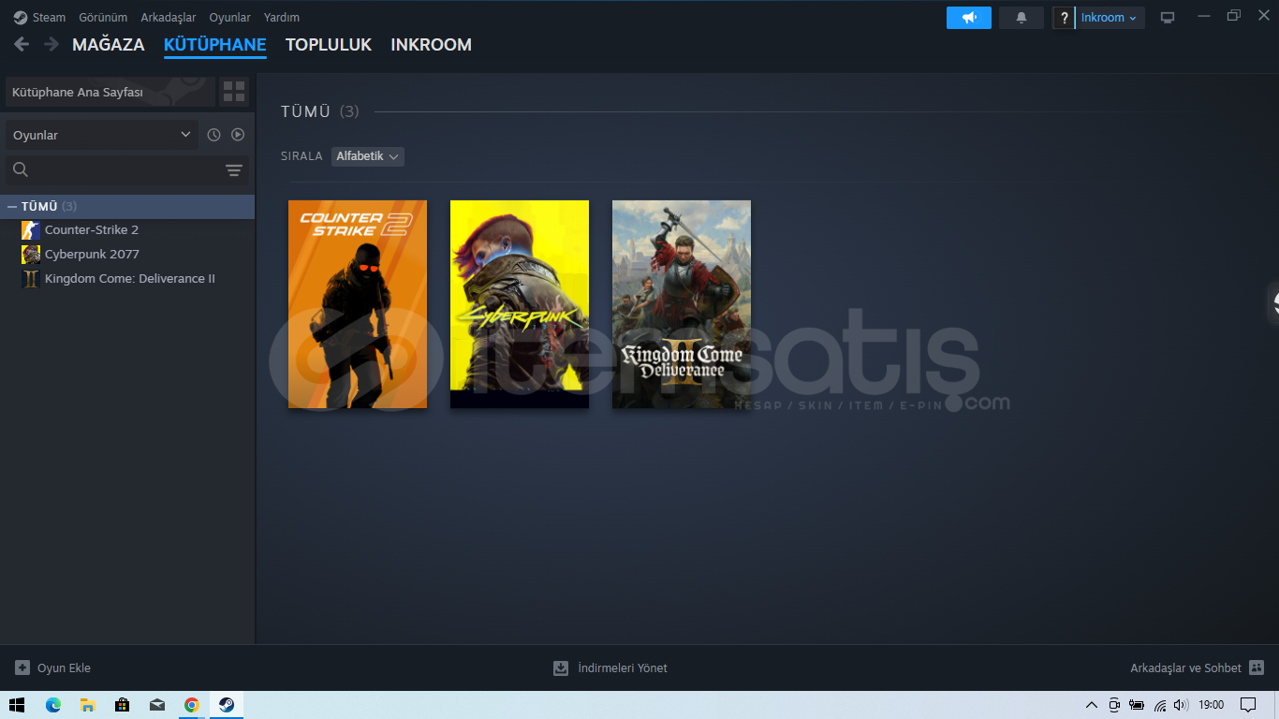Select the KÜTÜPHANE tab
This screenshot has width=1279, height=719.
coord(215,44)
